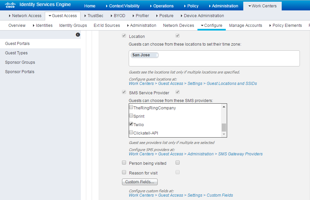Select Sponsor Groups in sidebar
The image size is (310, 200).
(40, 62)
